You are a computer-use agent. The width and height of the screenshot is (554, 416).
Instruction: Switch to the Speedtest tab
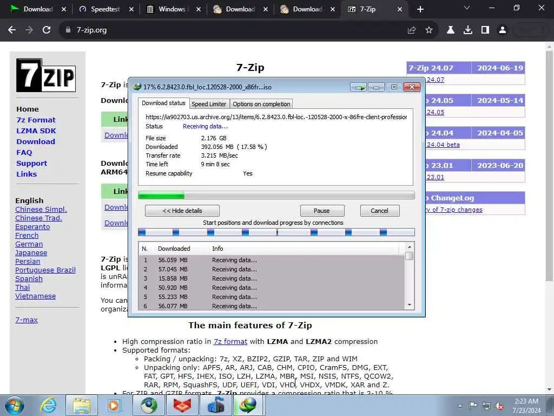tap(105, 9)
